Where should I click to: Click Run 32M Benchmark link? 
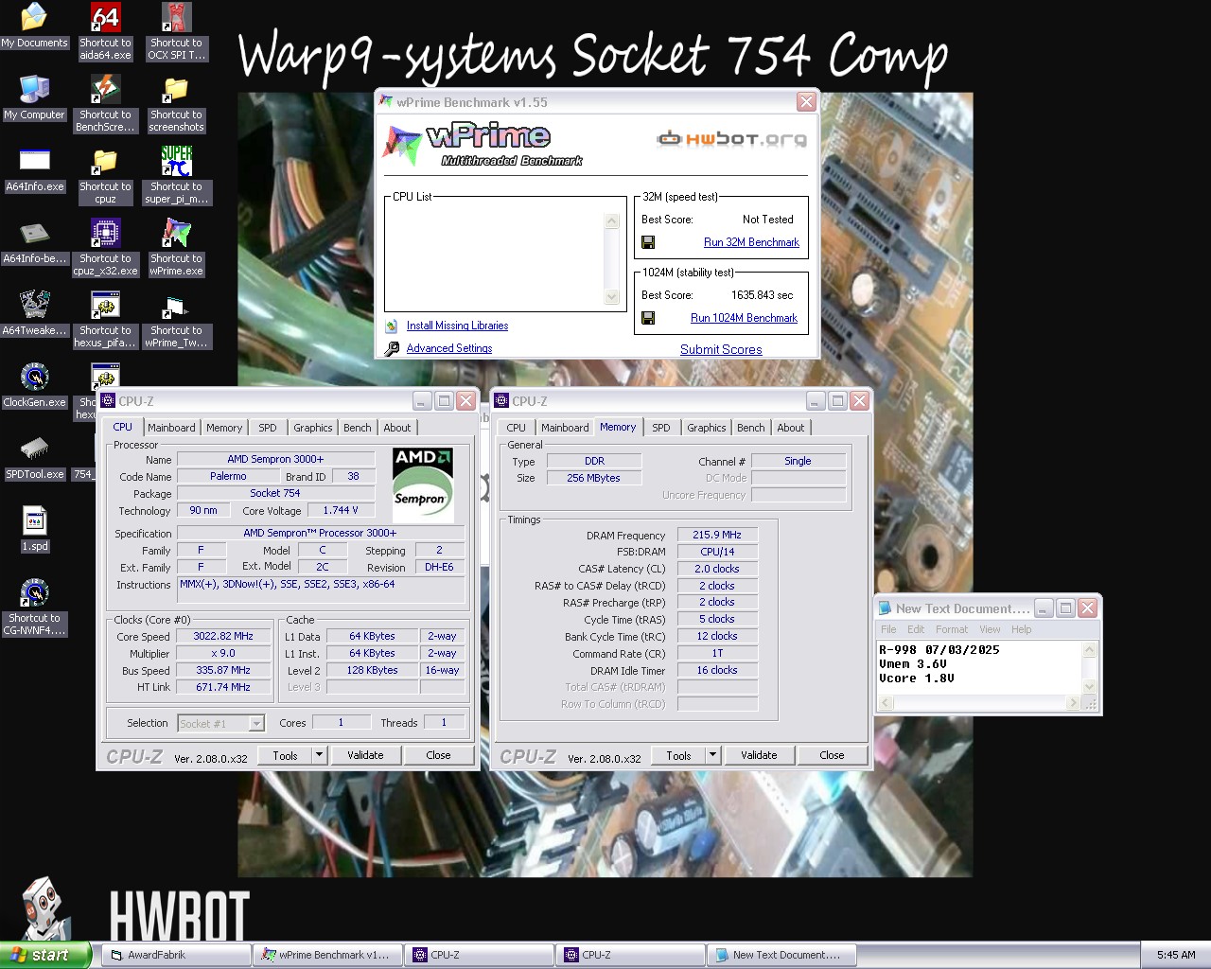tap(751, 242)
